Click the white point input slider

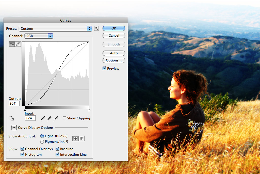point(89,110)
